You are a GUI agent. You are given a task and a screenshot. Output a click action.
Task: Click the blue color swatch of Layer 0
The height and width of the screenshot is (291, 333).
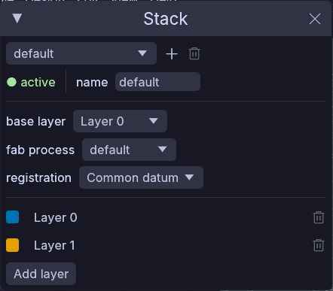tap(13, 217)
